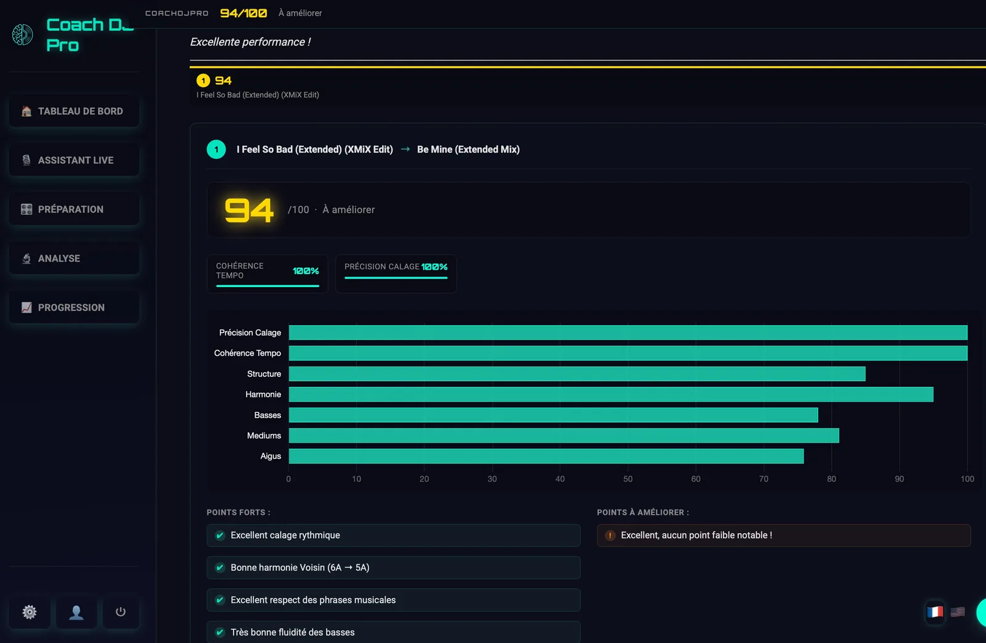This screenshot has height=643, width=986.
Task: Click the Aigus bar in the chart
Action: pos(546,456)
